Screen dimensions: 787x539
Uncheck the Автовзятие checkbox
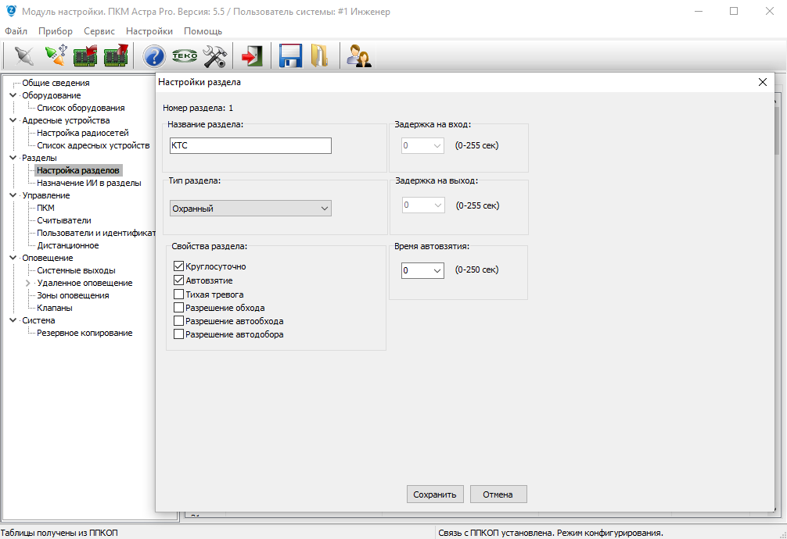click(178, 280)
